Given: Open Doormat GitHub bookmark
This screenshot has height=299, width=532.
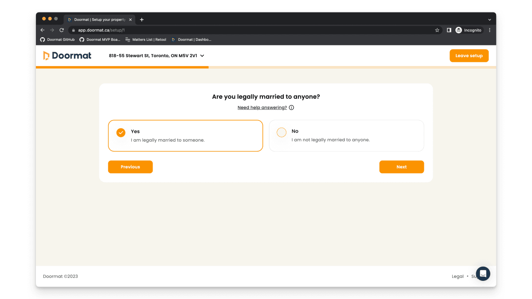Looking at the screenshot, I should click(x=58, y=39).
